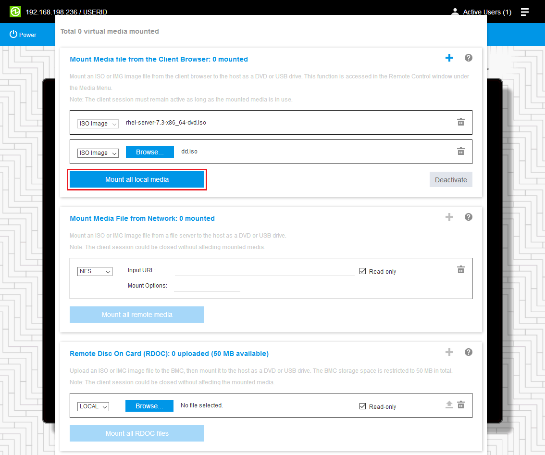Delete the NFS network media row
545x455 pixels.
(460, 270)
